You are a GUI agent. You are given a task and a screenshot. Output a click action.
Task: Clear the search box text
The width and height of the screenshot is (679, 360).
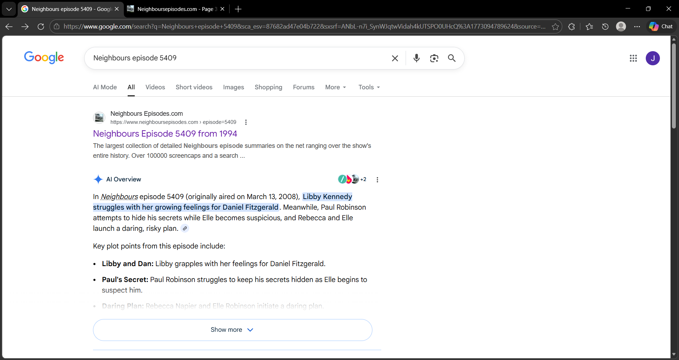[x=395, y=58]
